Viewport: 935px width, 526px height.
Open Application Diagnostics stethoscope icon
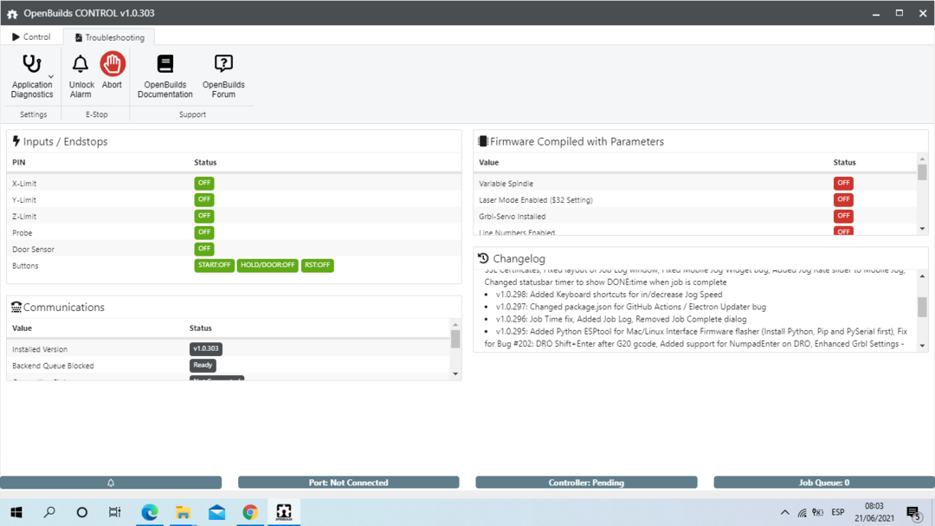[31, 65]
